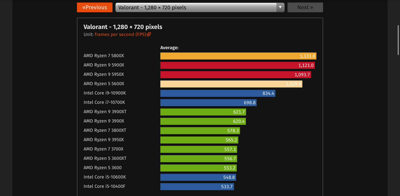Go to the «Previous benchmark page
Viewport: 400px width, 196px height.
click(94, 7)
